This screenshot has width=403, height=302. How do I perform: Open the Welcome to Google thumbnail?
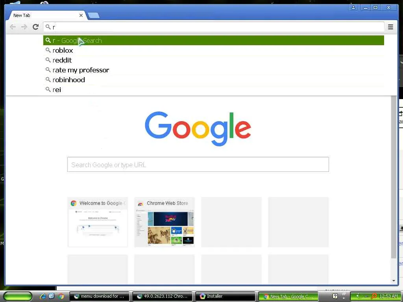[x=98, y=222]
